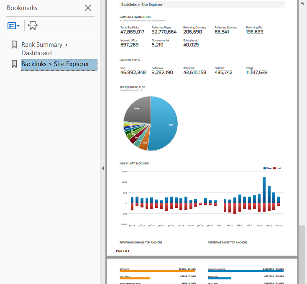The image size is (307, 284).
Task: Click the red Lost legend swatch
Action: [x=274, y=168]
